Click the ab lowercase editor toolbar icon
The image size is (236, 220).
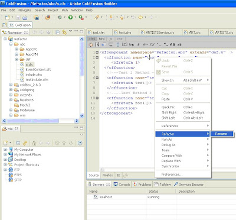click(179, 44)
